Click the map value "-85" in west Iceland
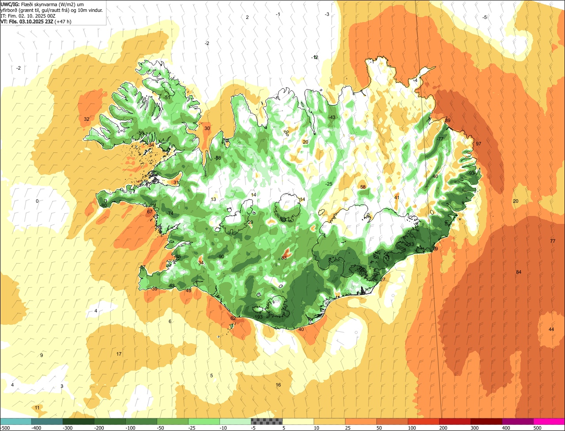This screenshot has width=565, height=431. click(177, 256)
